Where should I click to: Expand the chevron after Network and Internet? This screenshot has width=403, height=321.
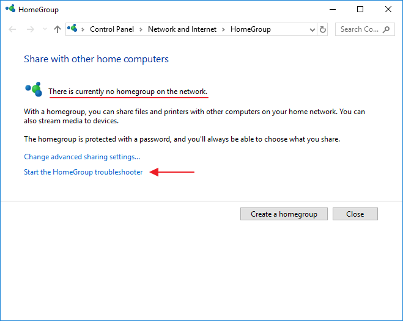tap(224, 29)
